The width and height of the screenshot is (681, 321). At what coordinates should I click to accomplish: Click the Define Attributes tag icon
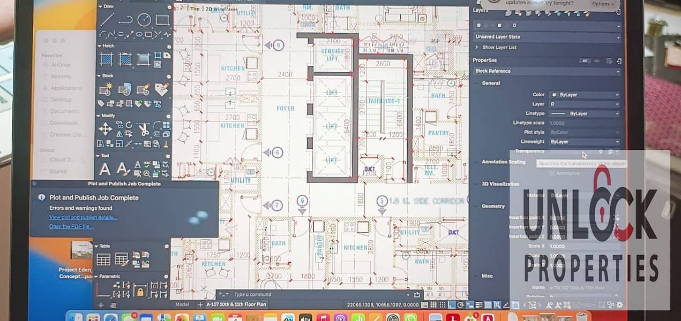(x=161, y=89)
